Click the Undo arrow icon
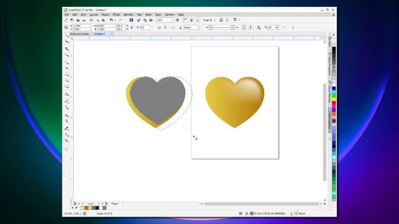Viewport: 399px width, 224px height. click(111, 20)
